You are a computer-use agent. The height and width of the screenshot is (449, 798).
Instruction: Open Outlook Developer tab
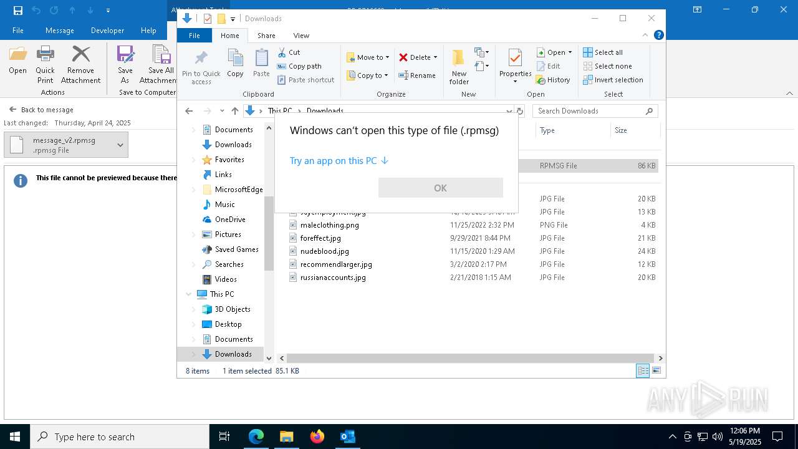click(107, 31)
